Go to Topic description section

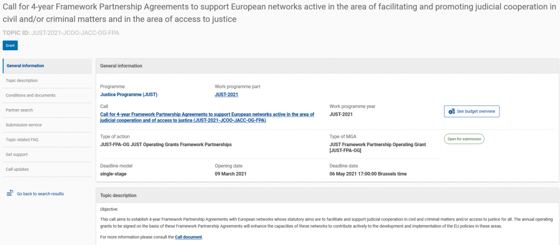pyautogui.click(x=47, y=81)
